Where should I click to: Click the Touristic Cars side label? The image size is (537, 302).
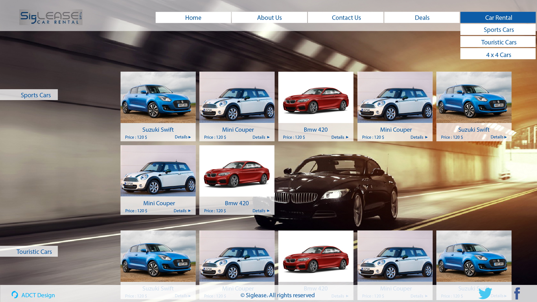pos(34,252)
